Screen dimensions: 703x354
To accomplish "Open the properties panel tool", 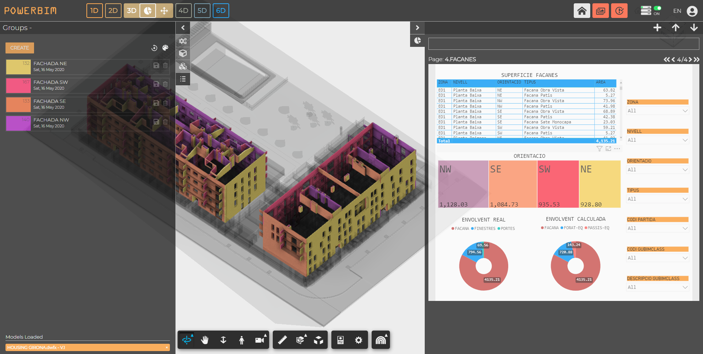I will (341, 340).
